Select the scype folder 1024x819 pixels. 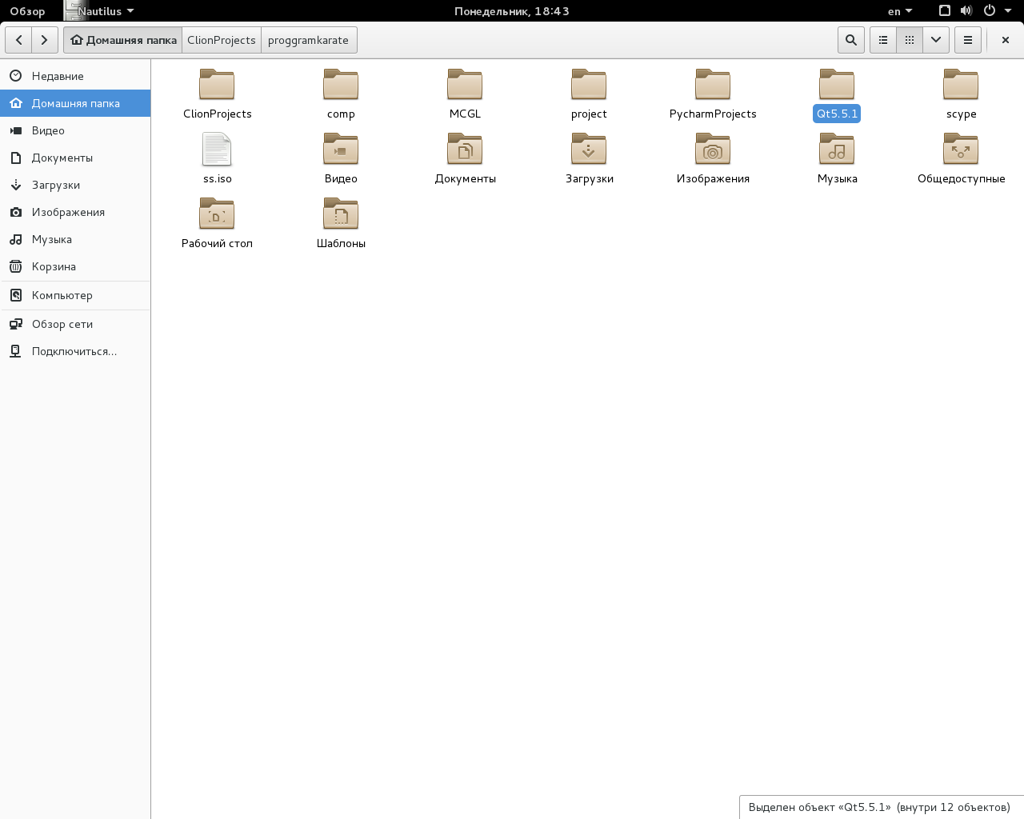961,94
